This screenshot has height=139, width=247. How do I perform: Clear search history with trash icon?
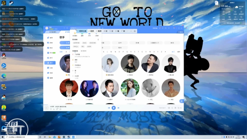tap(98, 40)
